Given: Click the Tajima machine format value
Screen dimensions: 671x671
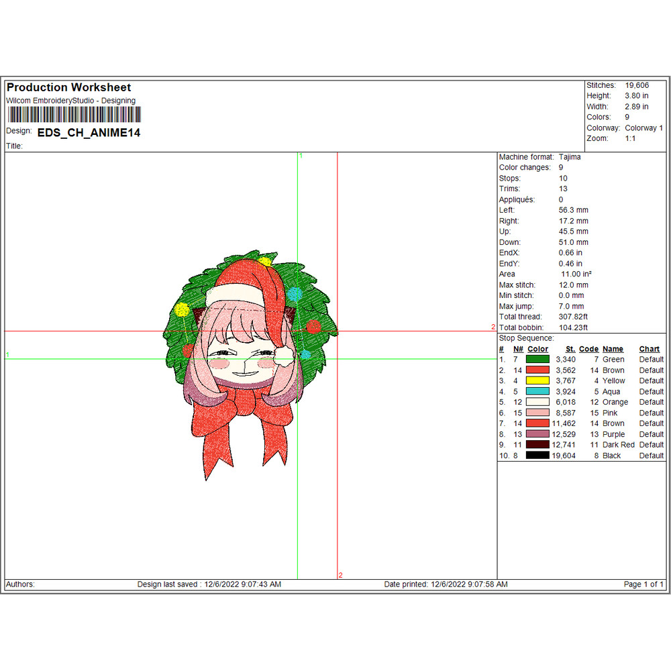Looking at the screenshot, I should coord(570,157).
